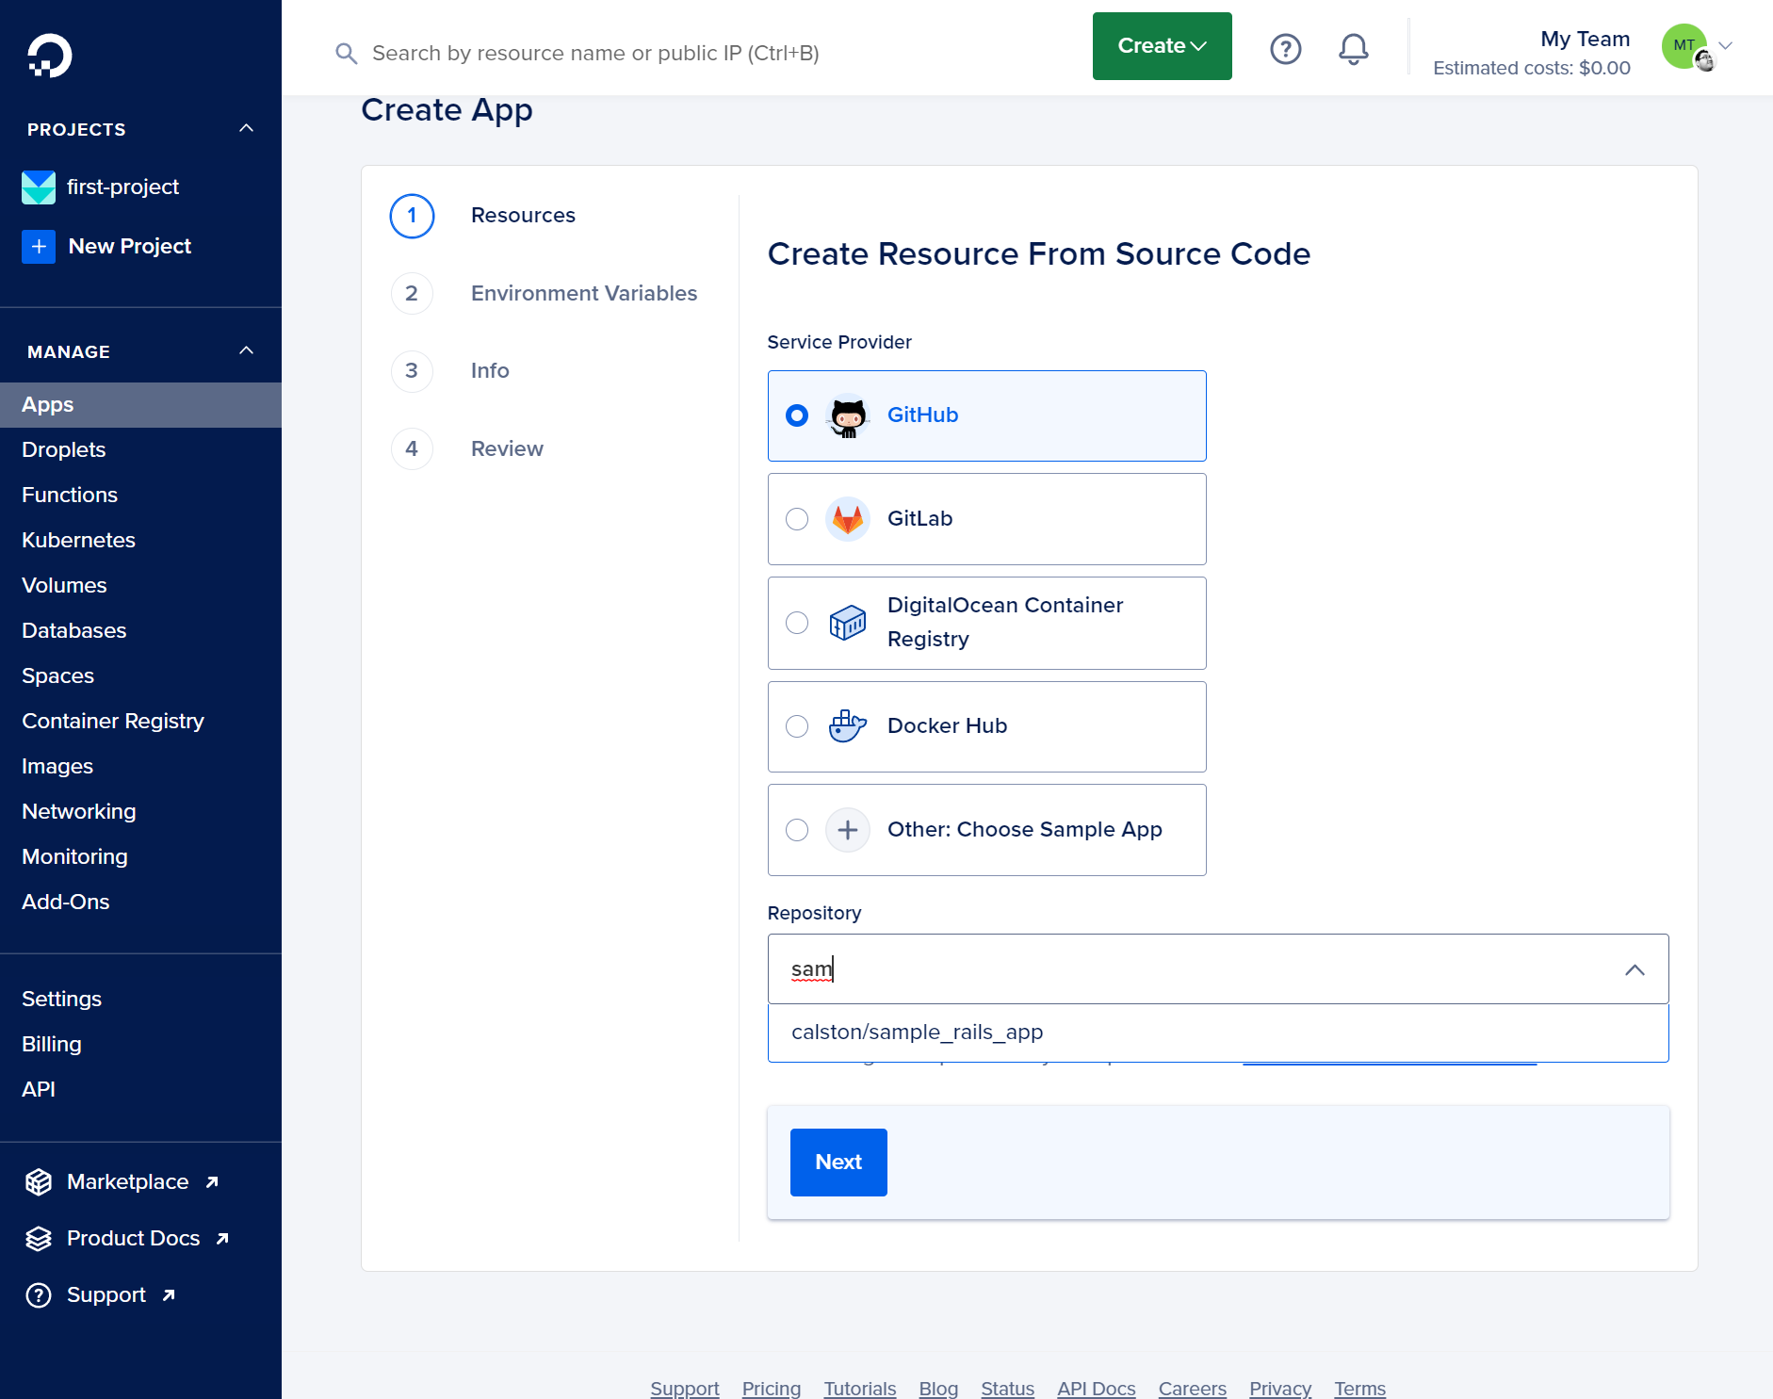The height and width of the screenshot is (1399, 1773).
Task: Open Spaces in the sidebar
Action: [x=140, y=676]
